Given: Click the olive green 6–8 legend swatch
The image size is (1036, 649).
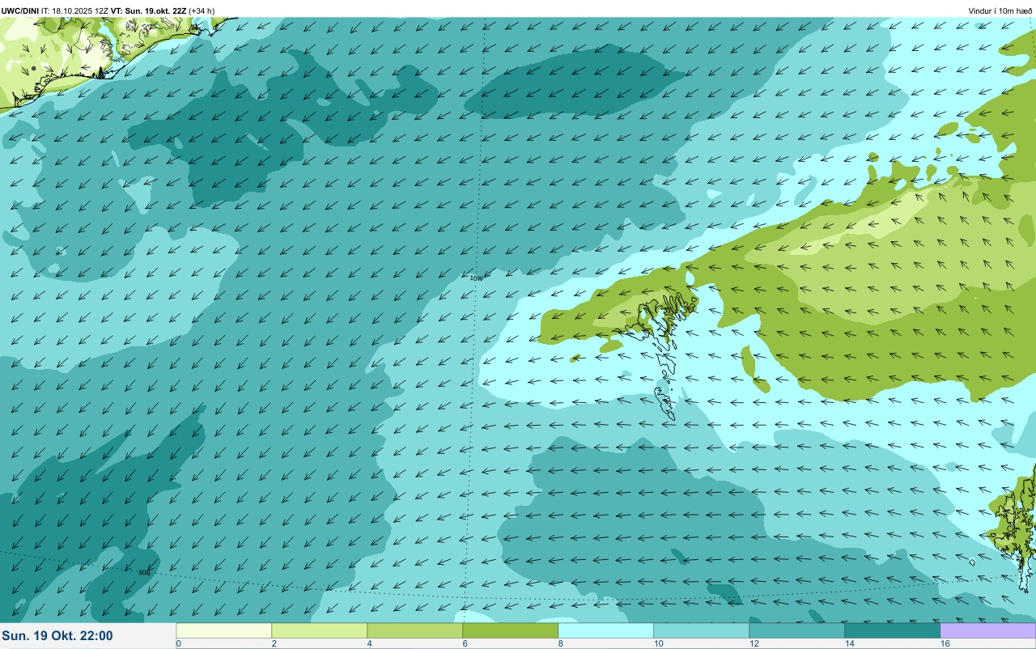Looking at the screenshot, I should coord(511,630).
